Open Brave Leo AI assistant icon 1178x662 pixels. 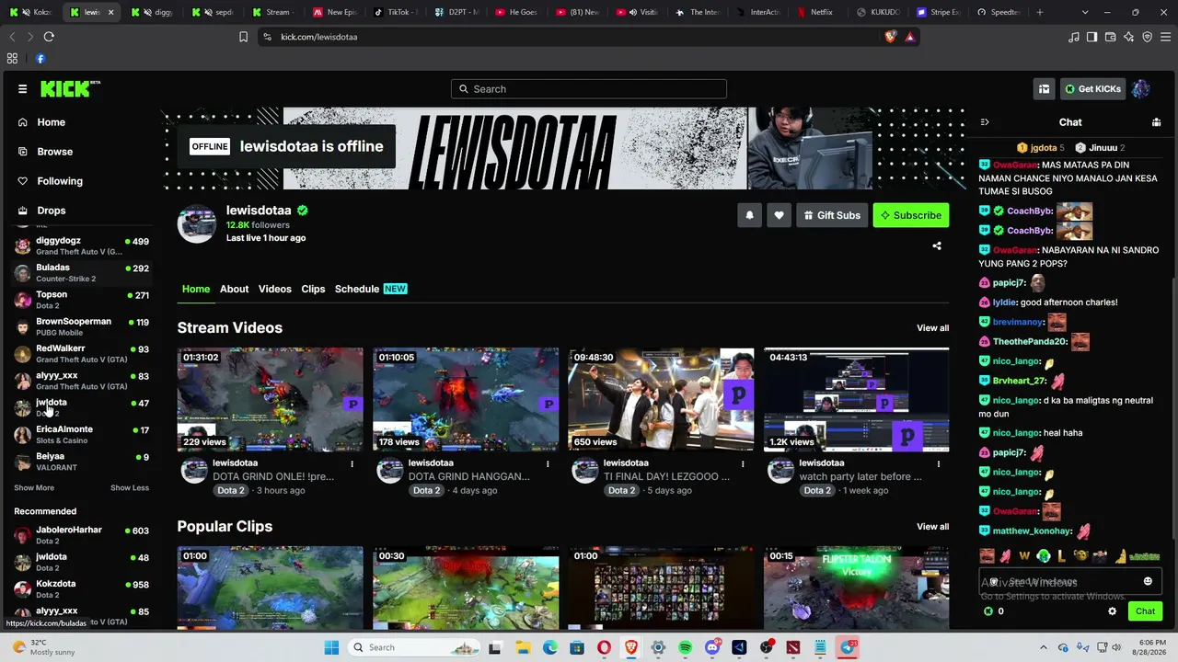1129,37
